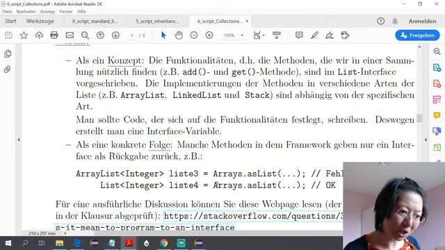Switch to the Werkzeuge tab
The height and width of the screenshot is (250, 445).
(x=40, y=22)
